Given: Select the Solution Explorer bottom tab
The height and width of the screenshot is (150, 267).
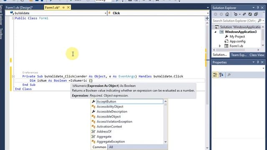Looking at the screenshot, I should tap(220, 55).
